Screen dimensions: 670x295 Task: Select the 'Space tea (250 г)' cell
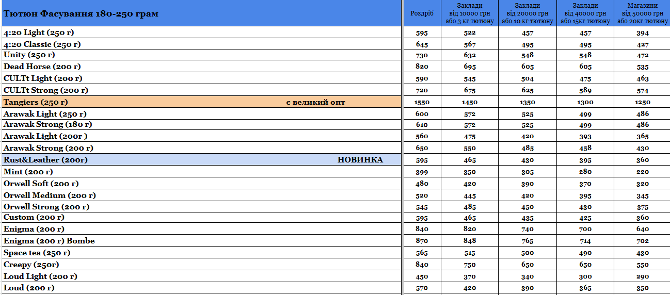coord(201,253)
